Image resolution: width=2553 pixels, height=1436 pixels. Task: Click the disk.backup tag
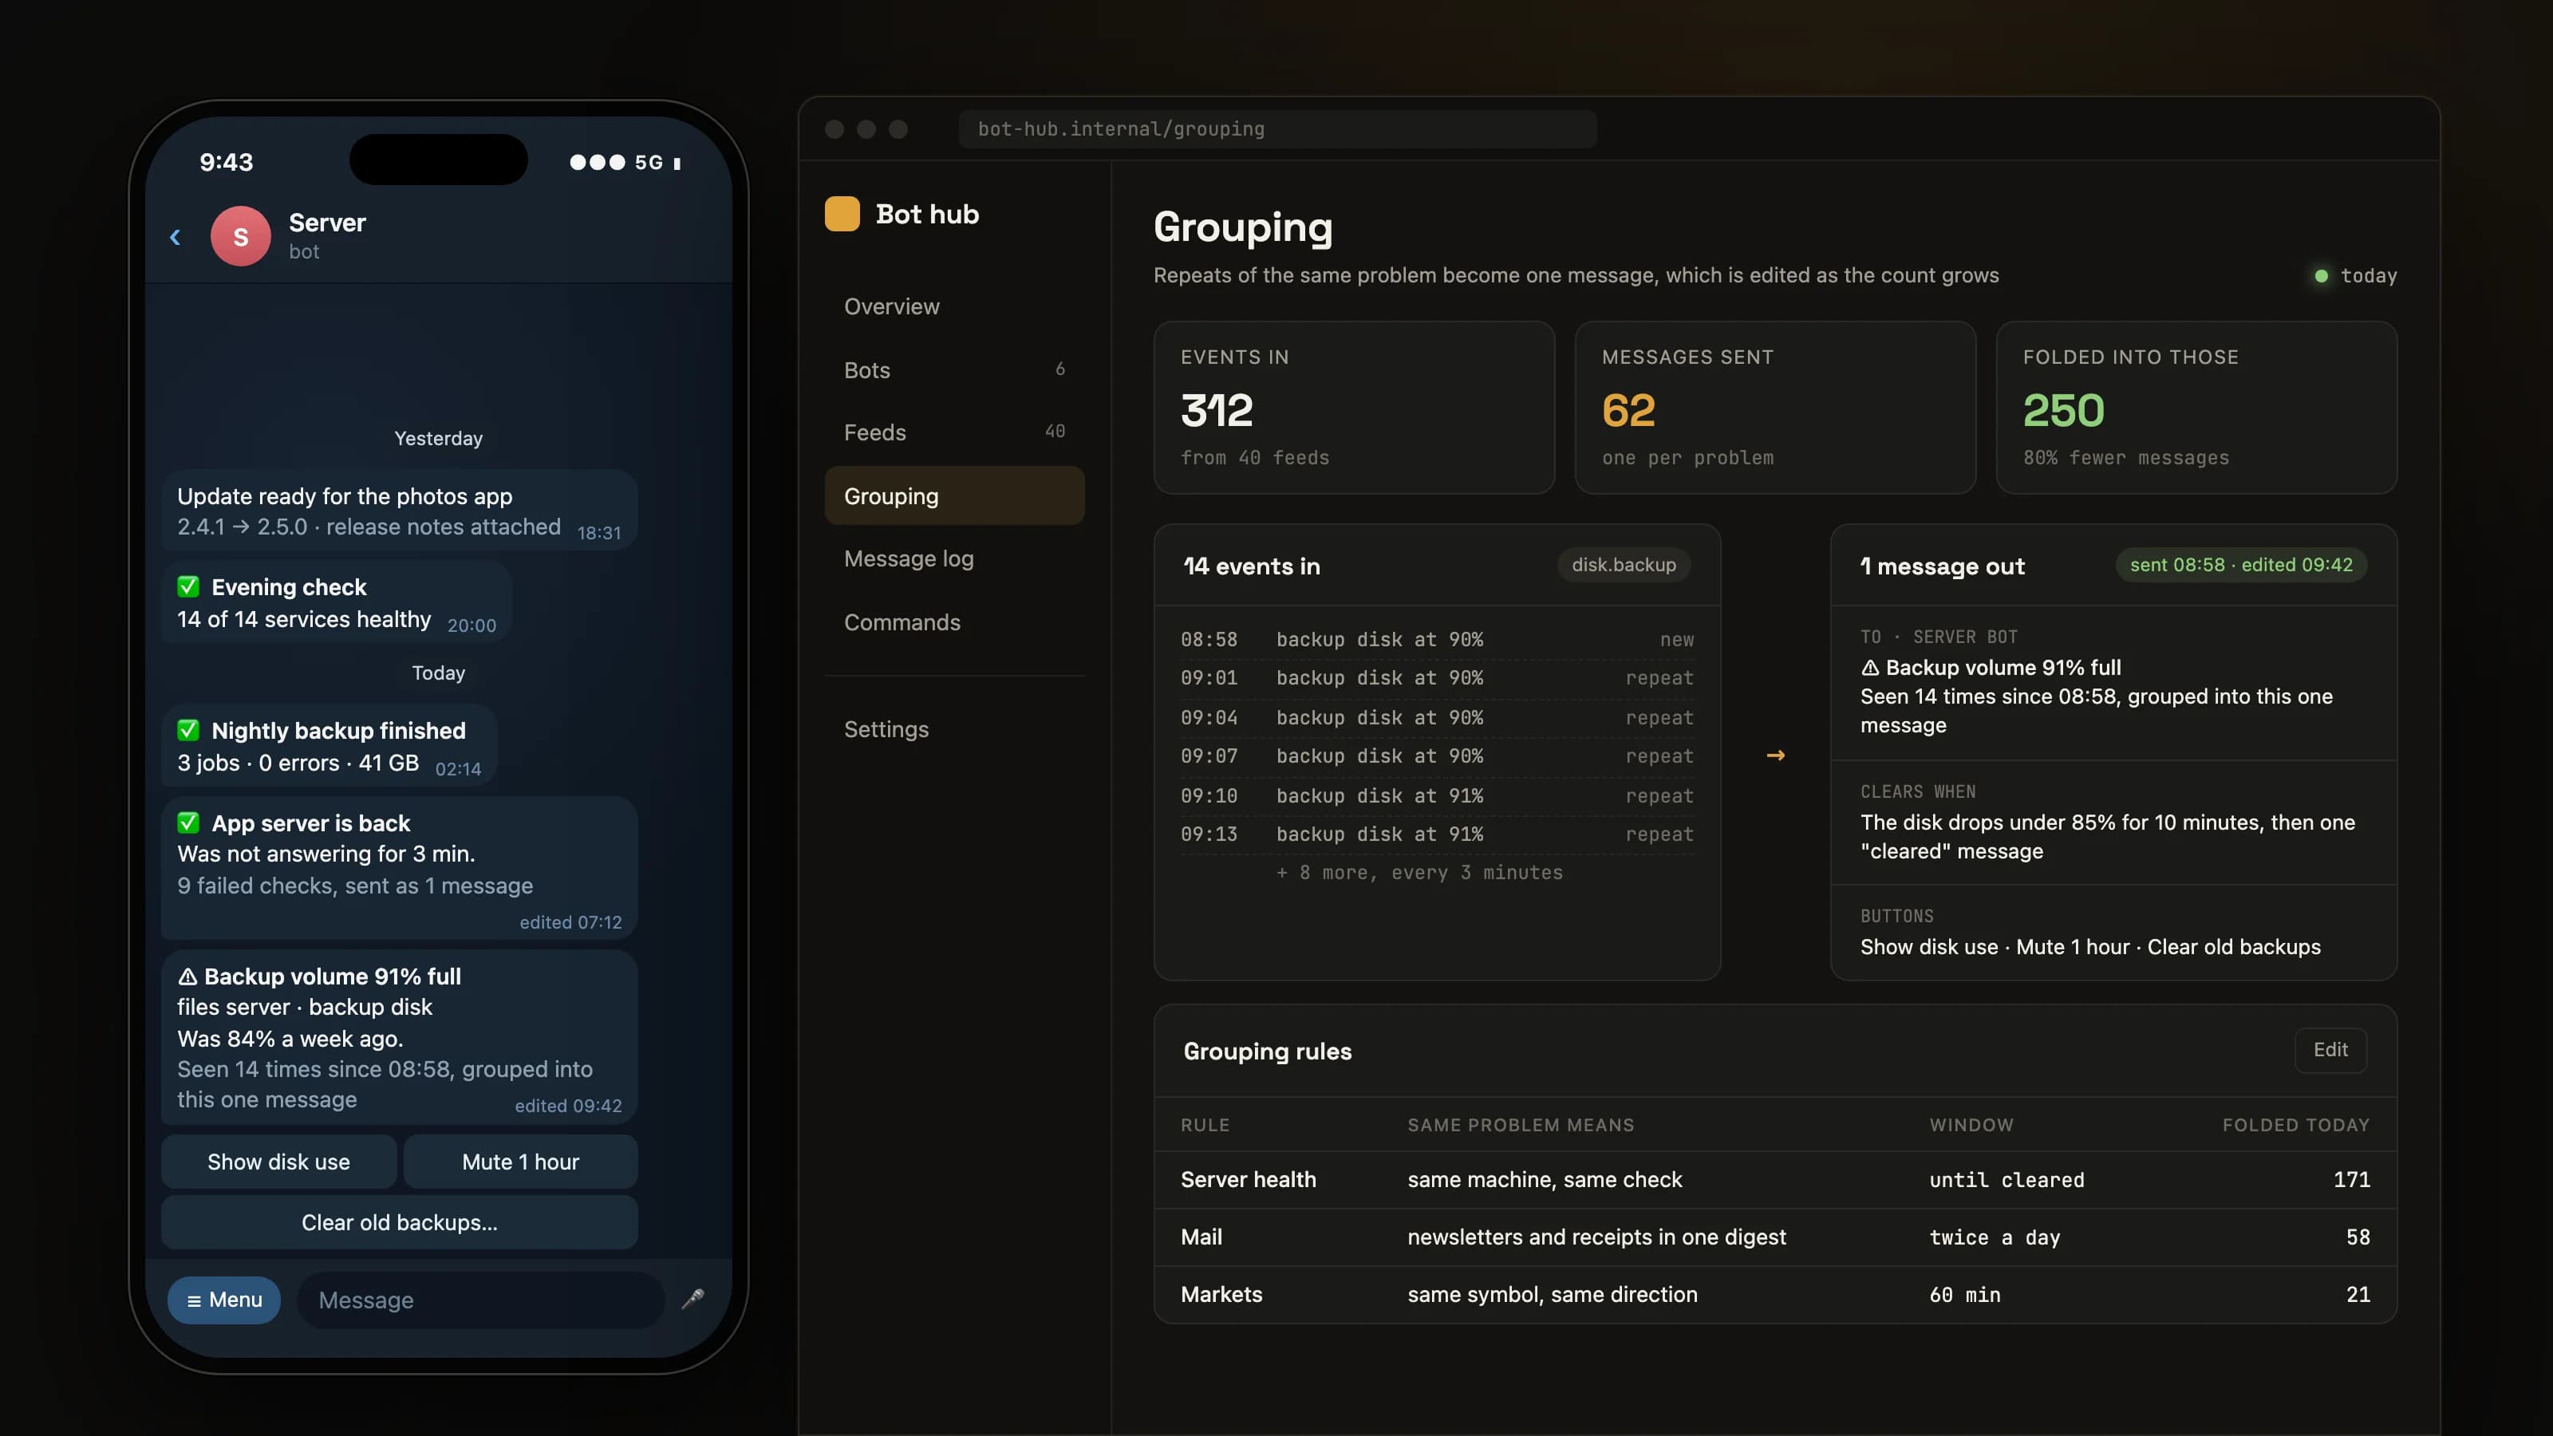[1624, 565]
